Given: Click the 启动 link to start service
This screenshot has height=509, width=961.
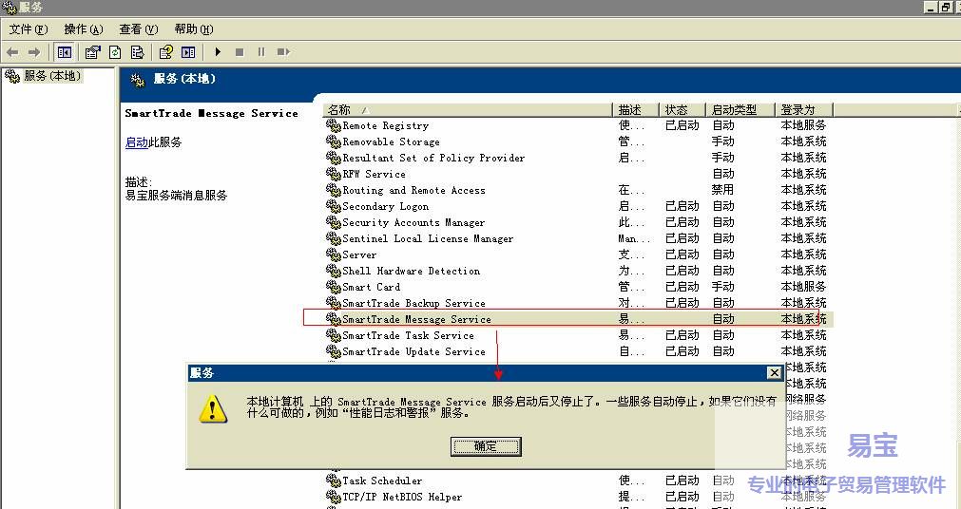Looking at the screenshot, I should pos(136,142).
